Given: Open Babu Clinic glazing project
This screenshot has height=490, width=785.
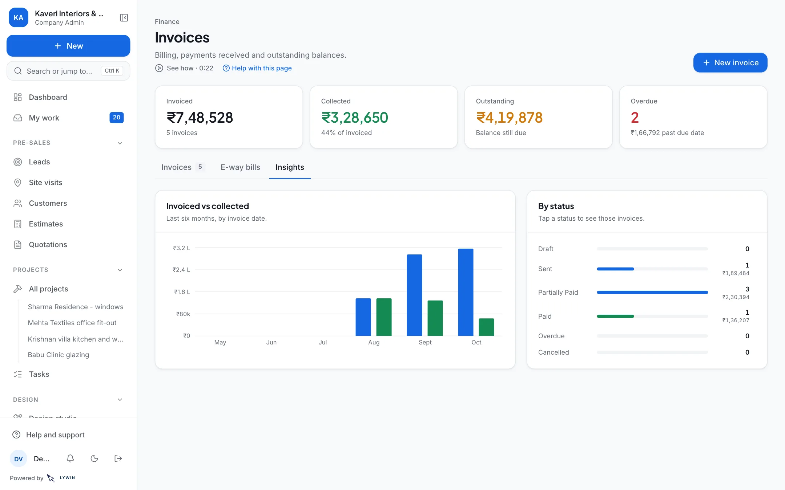Looking at the screenshot, I should [59, 355].
